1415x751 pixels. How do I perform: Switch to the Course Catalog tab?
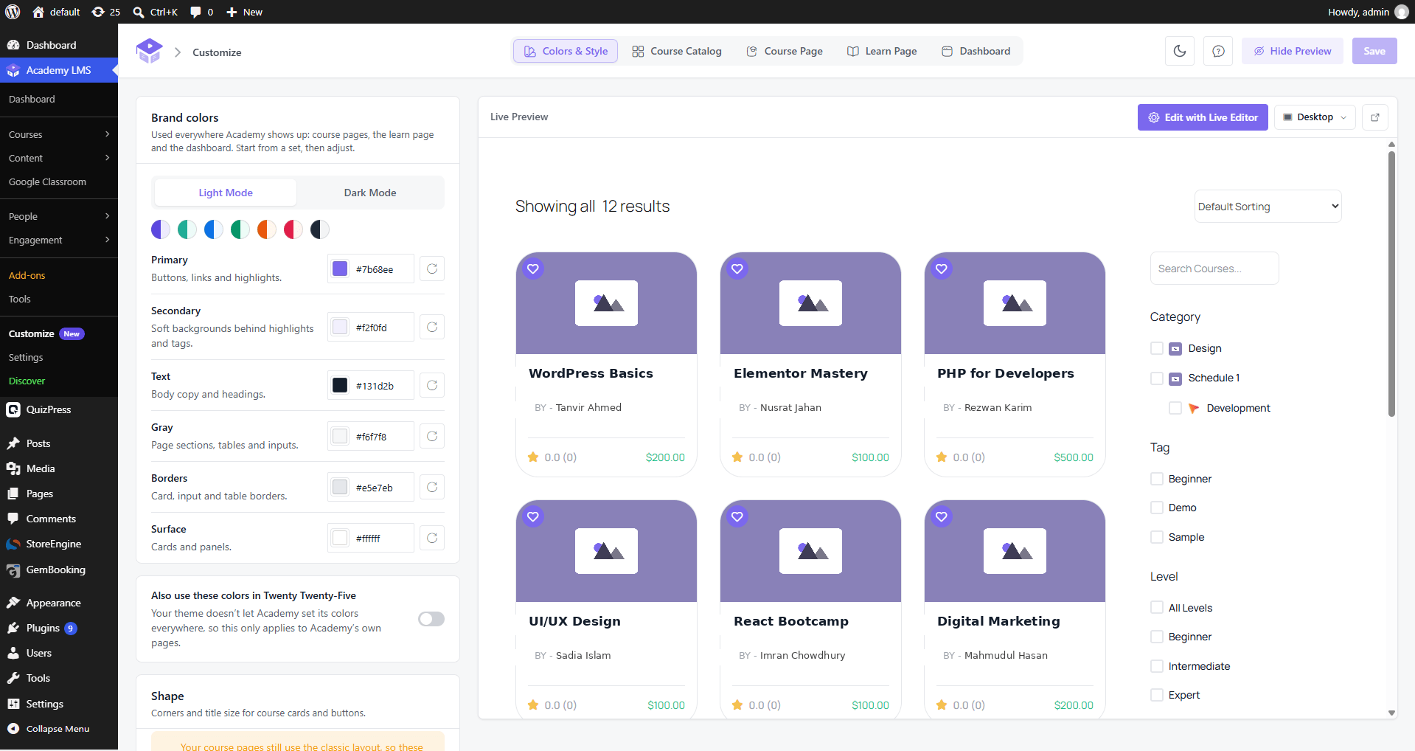(677, 51)
